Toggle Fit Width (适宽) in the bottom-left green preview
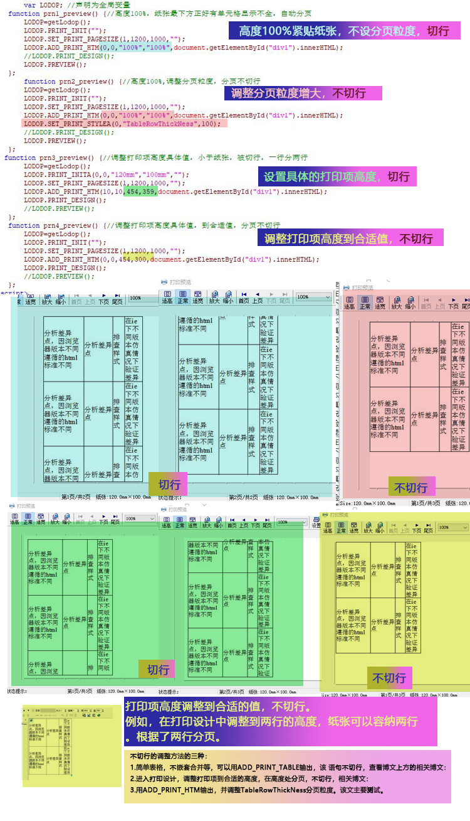 [x=41, y=520]
